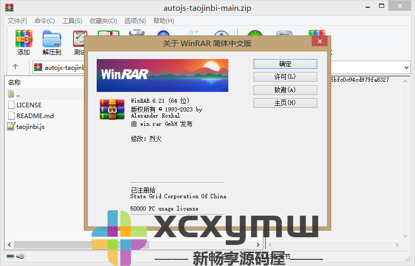415x266 pixels.
Task: Click the README.md file icon
Action: click(11, 116)
